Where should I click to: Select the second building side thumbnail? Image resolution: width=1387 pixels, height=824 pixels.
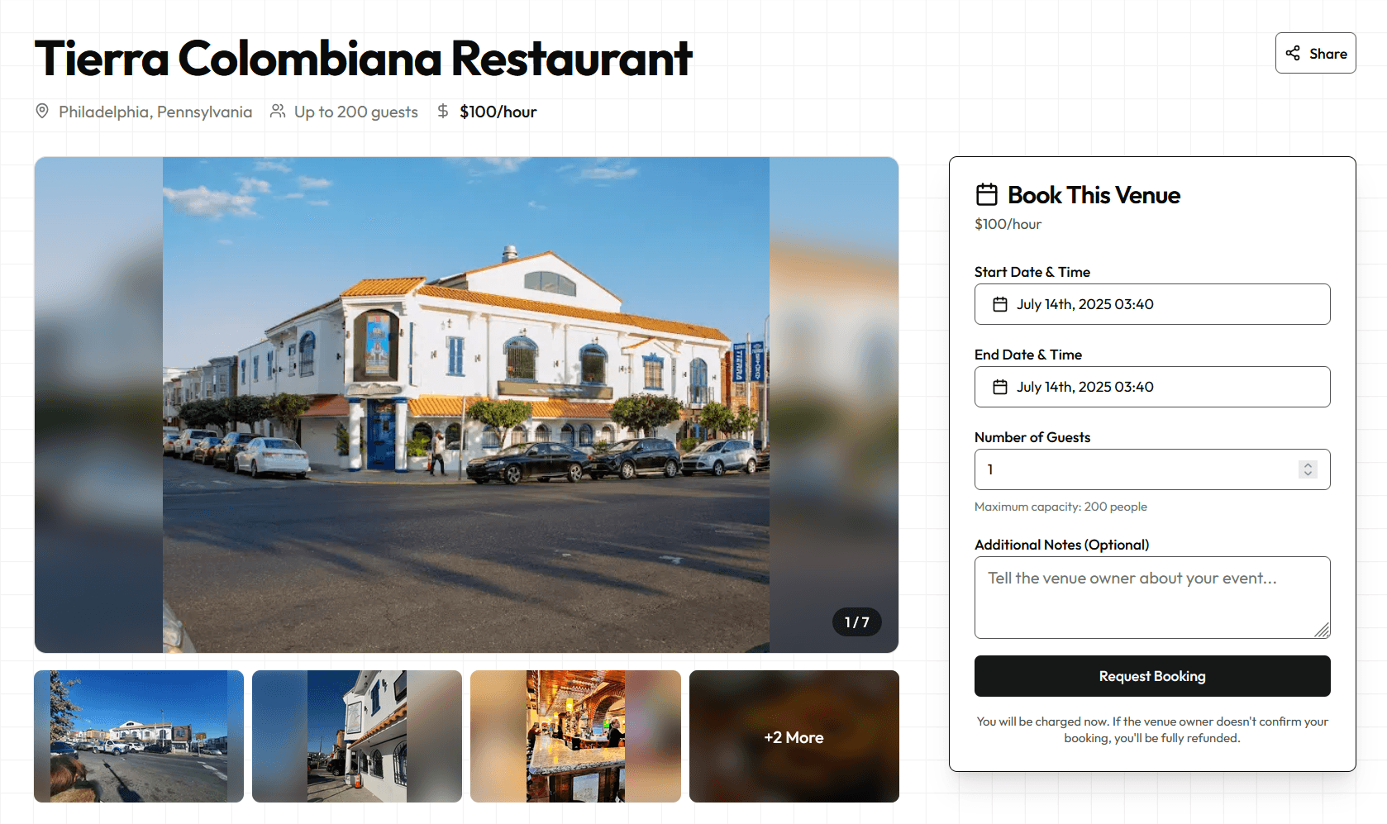357,736
